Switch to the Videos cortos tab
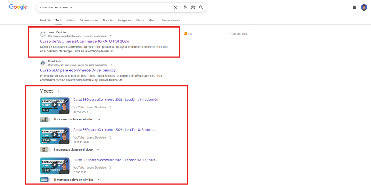Screen dimensions: 371x185 (x=89, y=20)
